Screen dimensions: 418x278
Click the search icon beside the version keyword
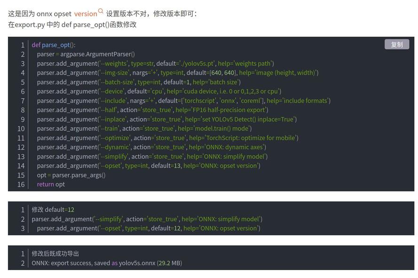[x=101, y=11]
